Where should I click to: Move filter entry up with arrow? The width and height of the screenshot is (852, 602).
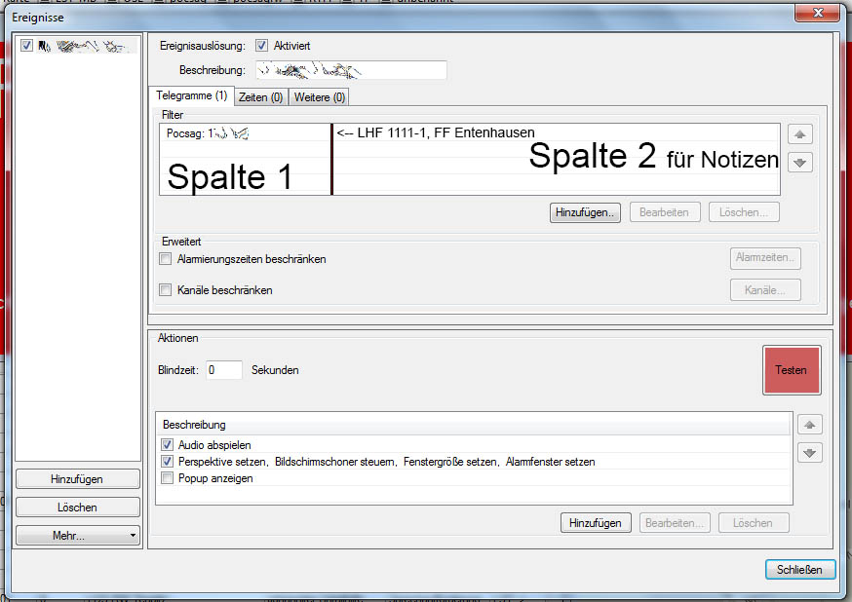click(799, 134)
